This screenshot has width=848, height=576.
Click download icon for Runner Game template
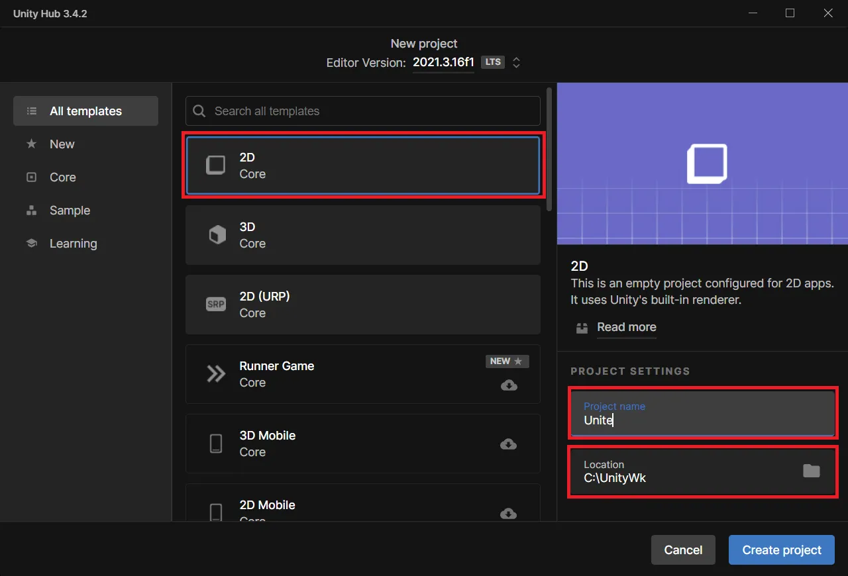[509, 385]
